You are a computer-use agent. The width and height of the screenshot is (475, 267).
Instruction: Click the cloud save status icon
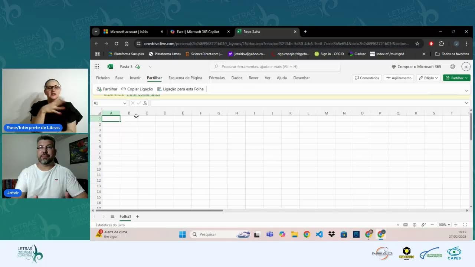coord(138,67)
